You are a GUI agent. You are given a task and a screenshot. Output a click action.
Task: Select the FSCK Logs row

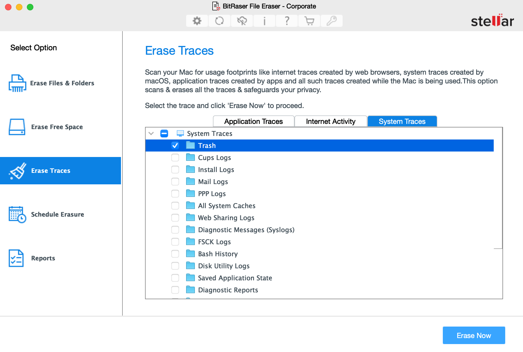click(319, 242)
